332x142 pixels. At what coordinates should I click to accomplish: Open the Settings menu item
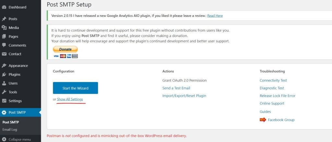[x=15, y=101]
